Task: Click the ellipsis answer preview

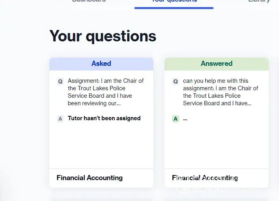Action: tap(185, 119)
